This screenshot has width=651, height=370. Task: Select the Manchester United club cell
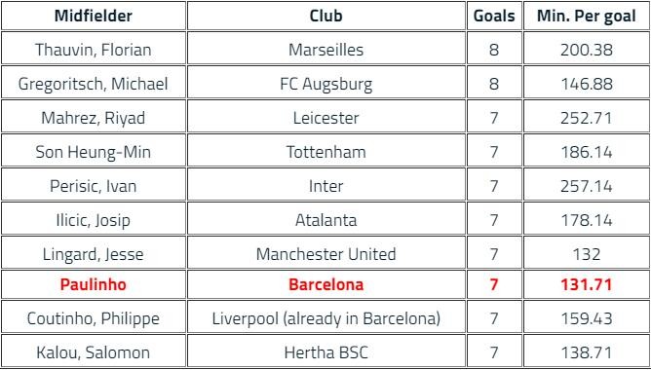click(325, 254)
